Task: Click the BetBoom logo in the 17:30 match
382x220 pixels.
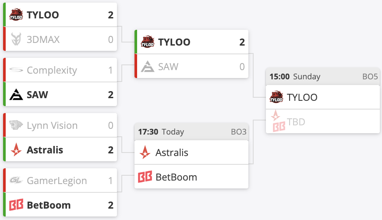Action: pyautogui.click(x=145, y=177)
